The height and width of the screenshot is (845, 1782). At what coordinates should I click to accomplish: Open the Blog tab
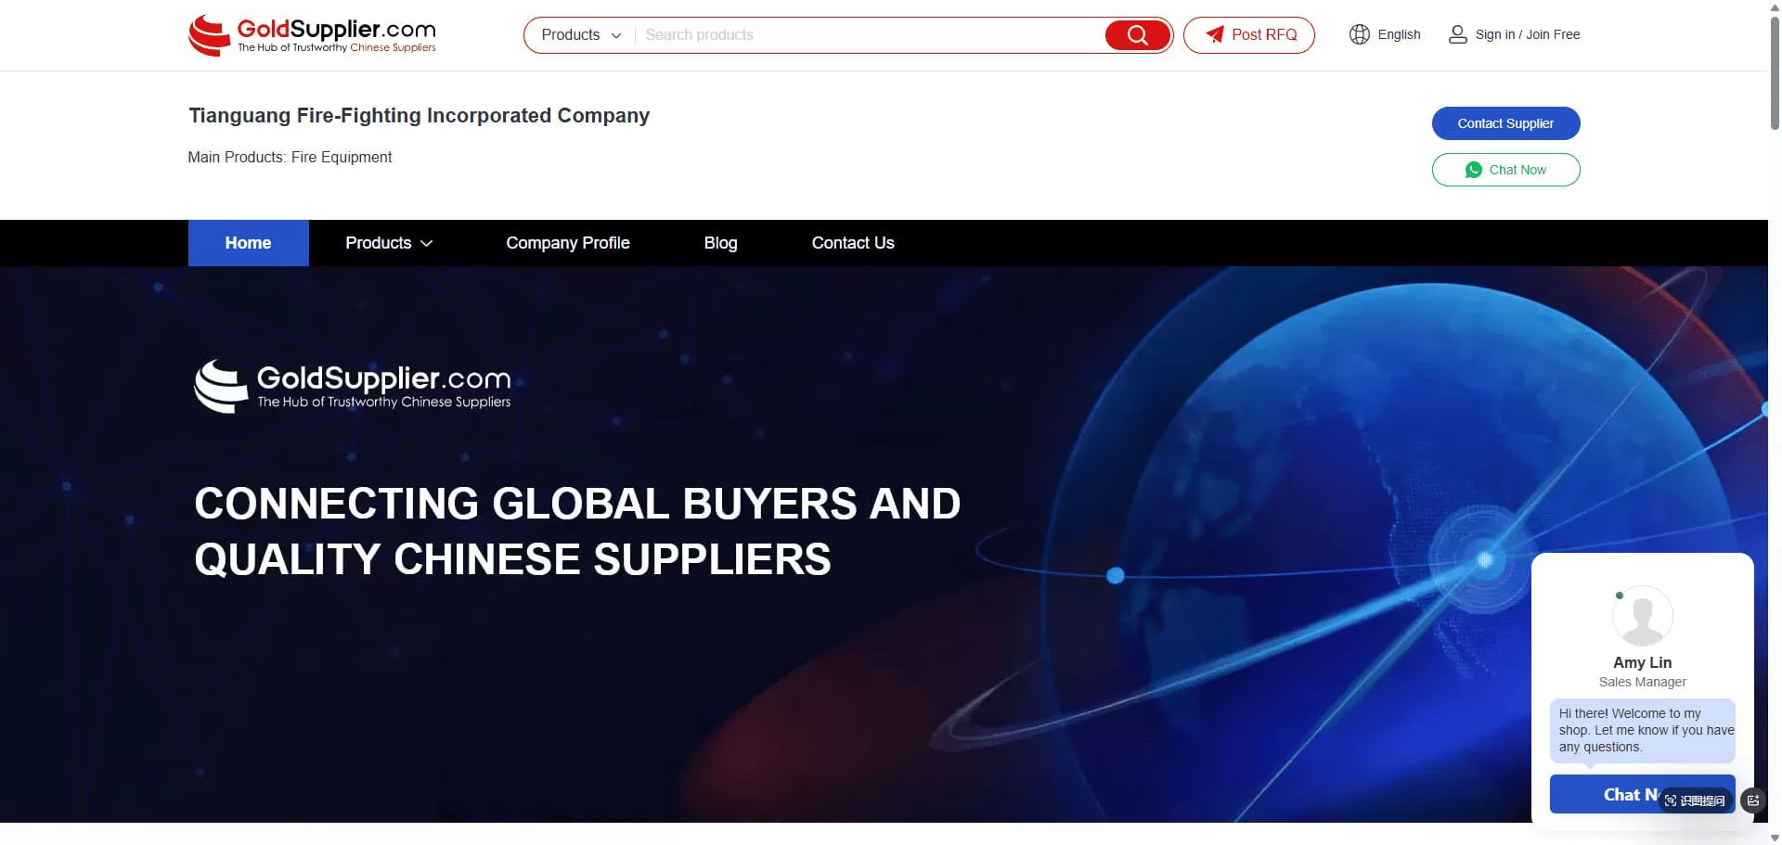(x=720, y=243)
